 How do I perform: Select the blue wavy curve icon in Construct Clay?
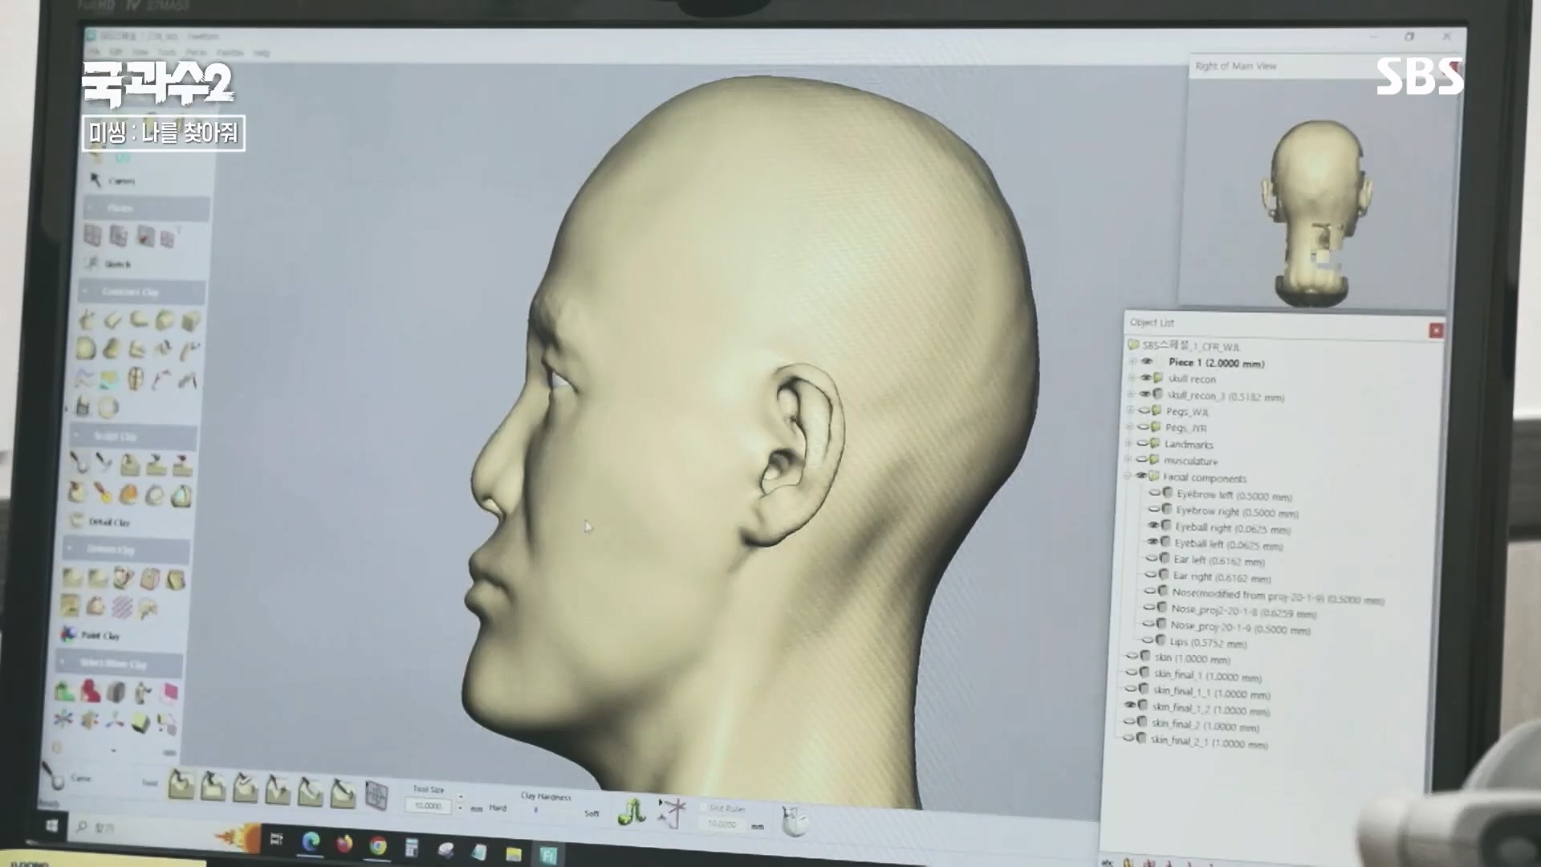(84, 377)
